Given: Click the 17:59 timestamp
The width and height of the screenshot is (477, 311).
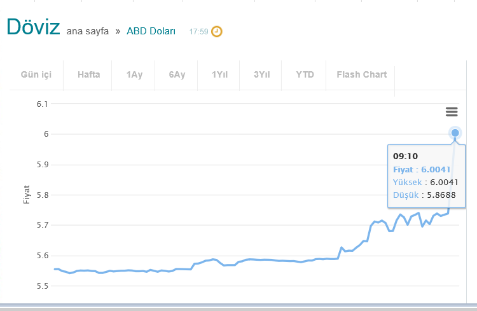Looking at the screenshot, I should point(198,31).
